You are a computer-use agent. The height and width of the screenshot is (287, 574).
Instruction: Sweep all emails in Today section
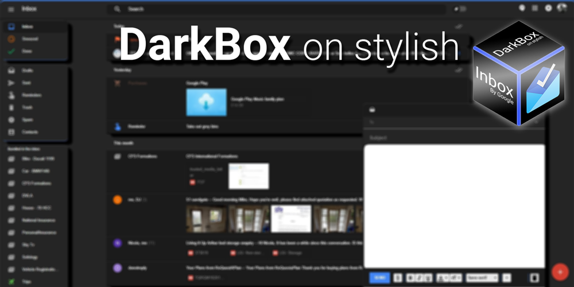[459, 26]
